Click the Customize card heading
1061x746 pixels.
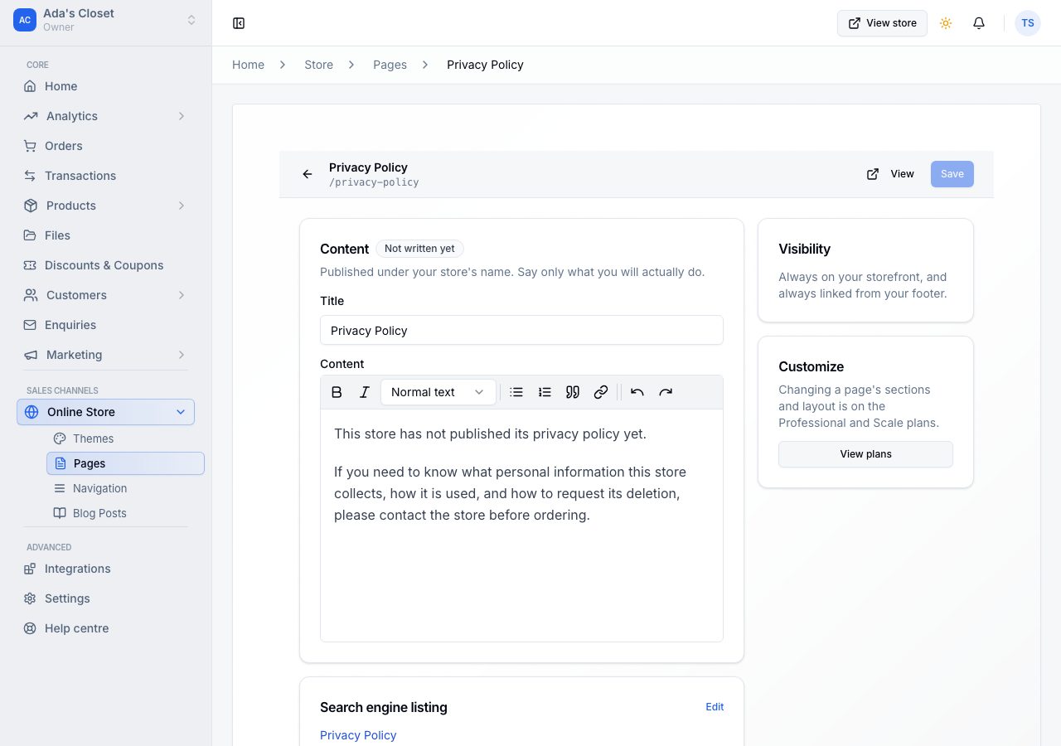811,366
